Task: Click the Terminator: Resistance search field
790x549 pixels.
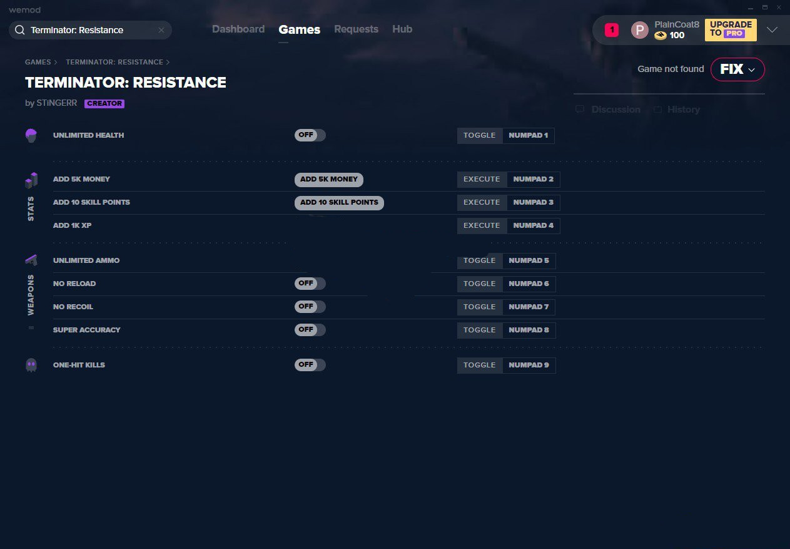Action: tap(90, 30)
